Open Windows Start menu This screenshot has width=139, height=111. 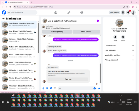pyautogui.click(x=3, y=102)
